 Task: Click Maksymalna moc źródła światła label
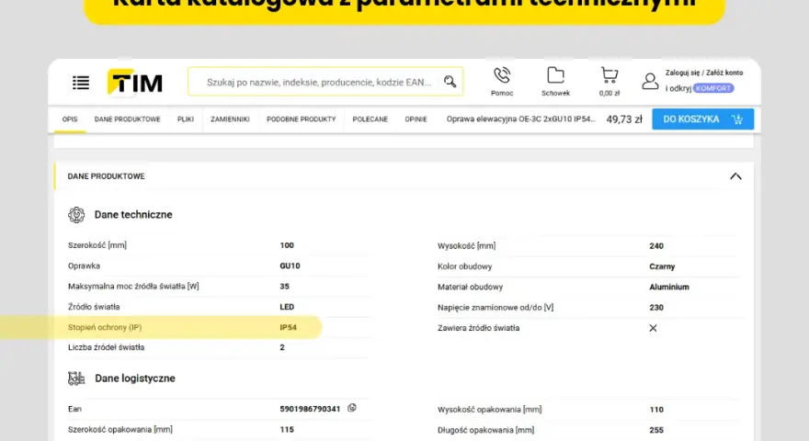(x=133, y=286)
